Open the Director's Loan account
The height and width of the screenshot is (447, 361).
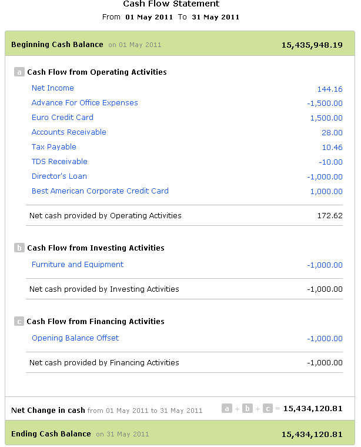tap(59, 176)
